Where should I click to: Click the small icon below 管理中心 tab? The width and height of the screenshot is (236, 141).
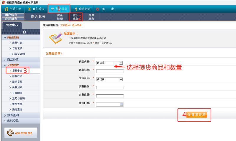(25, 32)
